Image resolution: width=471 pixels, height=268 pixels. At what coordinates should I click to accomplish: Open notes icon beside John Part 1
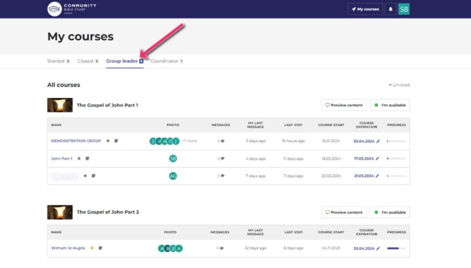click(x=88, y=159)
